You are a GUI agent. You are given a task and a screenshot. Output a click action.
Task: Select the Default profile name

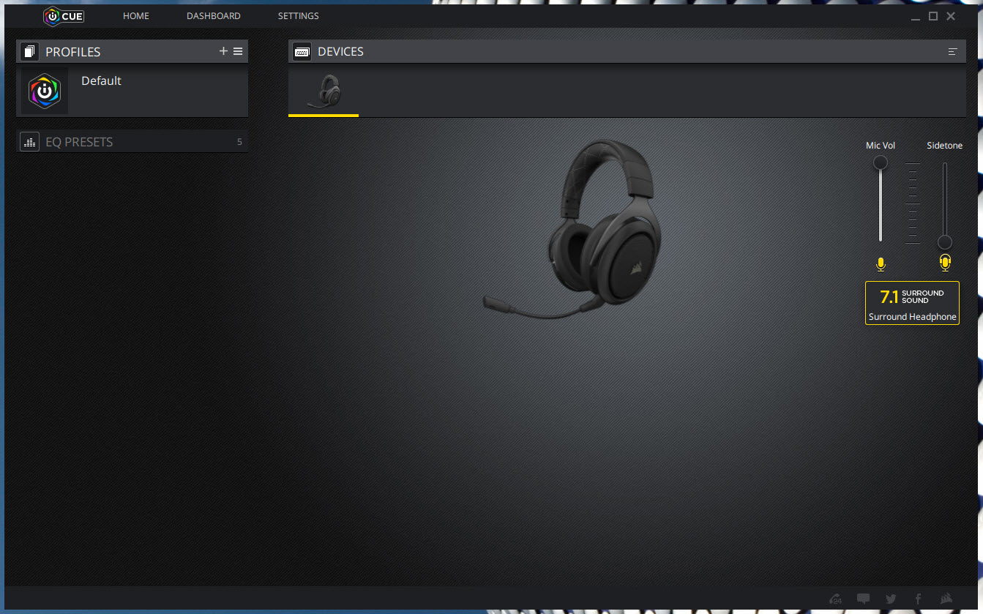tap(101, 81)
